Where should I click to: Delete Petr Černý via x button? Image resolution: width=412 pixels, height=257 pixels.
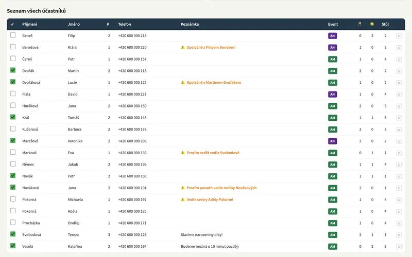pos(399,59)
